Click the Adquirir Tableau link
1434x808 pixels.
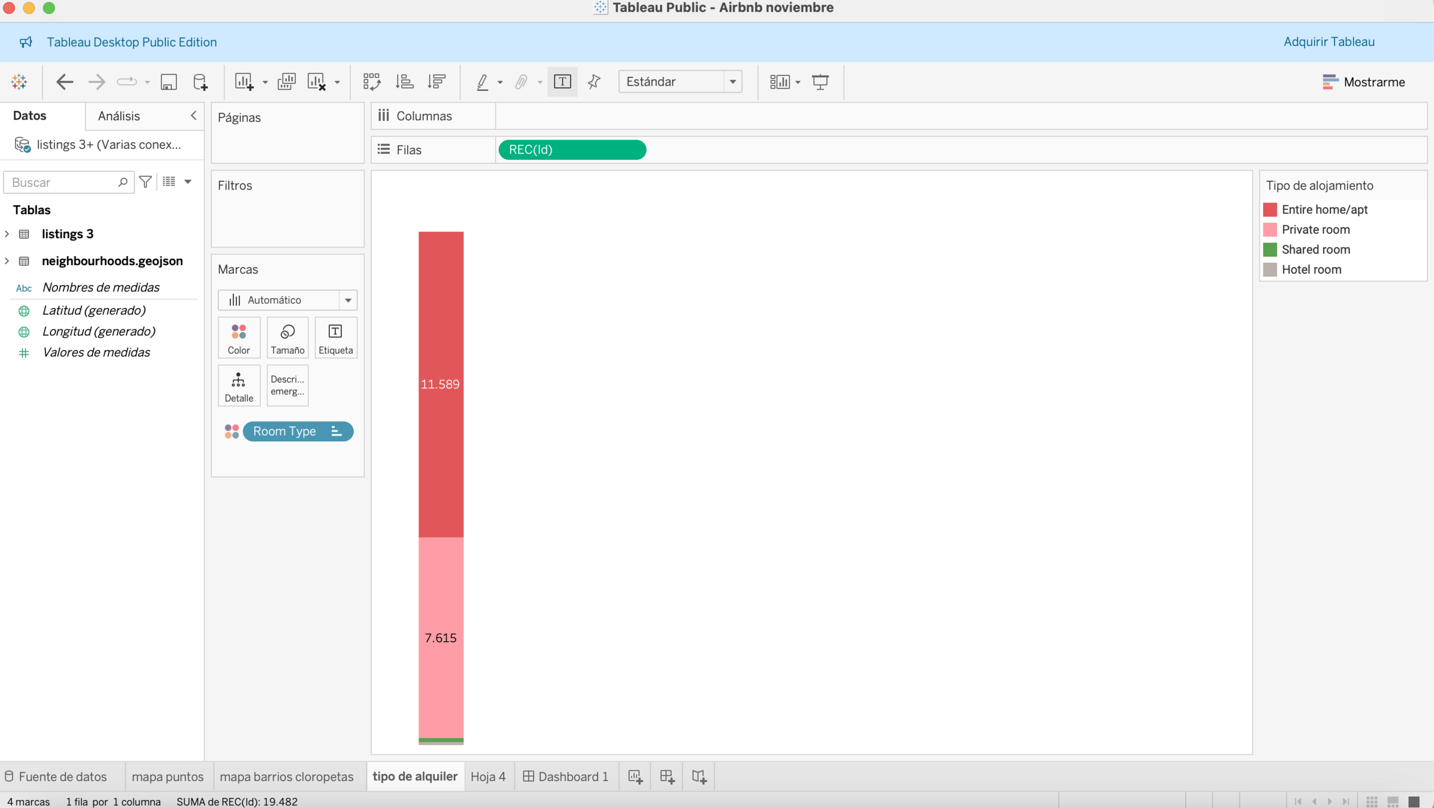point(1329,42)
